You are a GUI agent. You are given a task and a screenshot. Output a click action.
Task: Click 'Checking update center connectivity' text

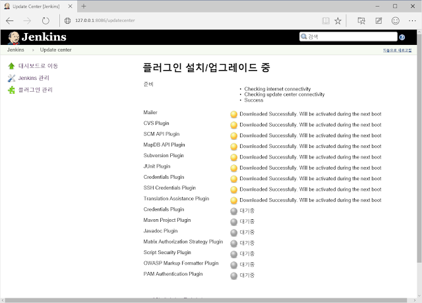[x=284, y=94]
